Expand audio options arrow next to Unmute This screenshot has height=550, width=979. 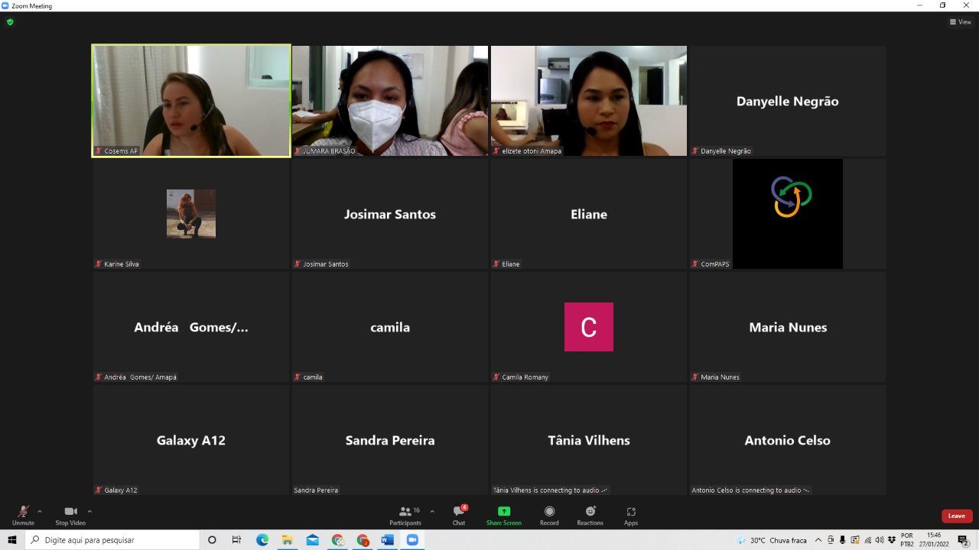pyautogui.click(x=40, y=511)
